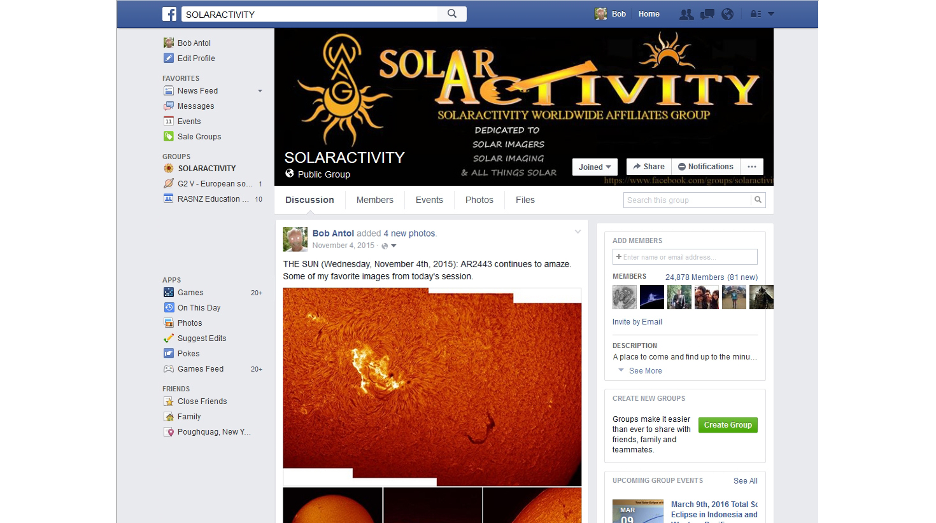Expand the News Feed options arrow
Screen dimensions: 936x523
(x=260, y=91)
